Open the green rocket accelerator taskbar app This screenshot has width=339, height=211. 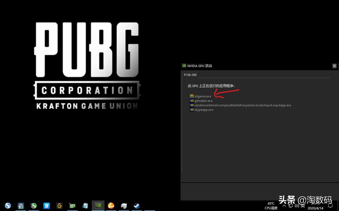(34, 205)
